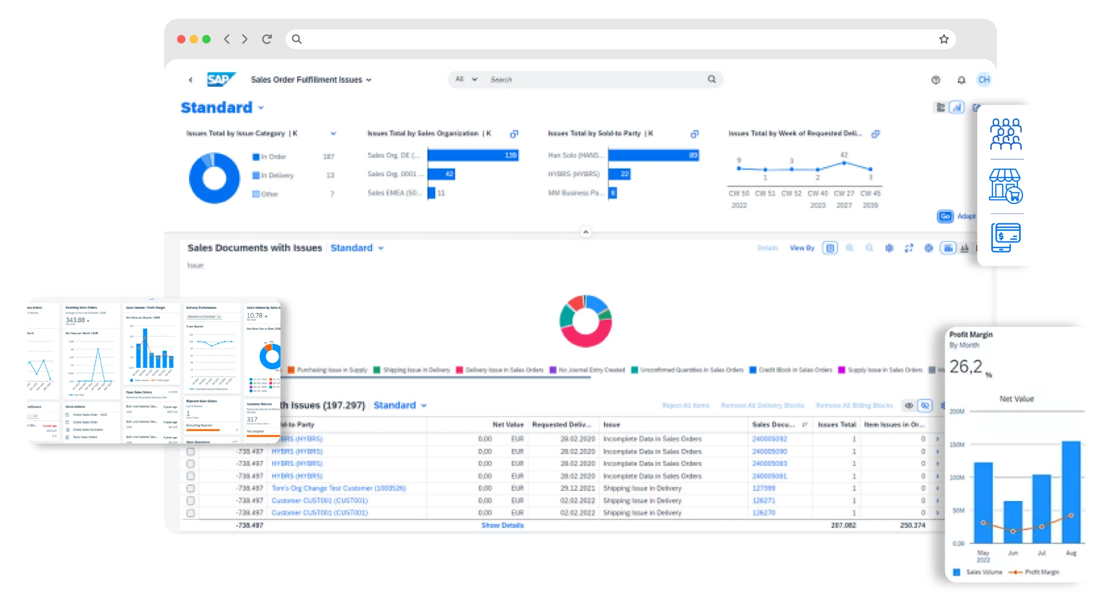Click the Delivery Issue in Sales Orders legend swatch
This screenshot has height=600, width=1112.
[x=459, y=369]
